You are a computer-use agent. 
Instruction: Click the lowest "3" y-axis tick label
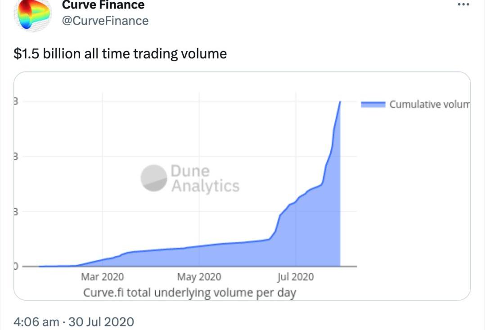coord(15,212)
